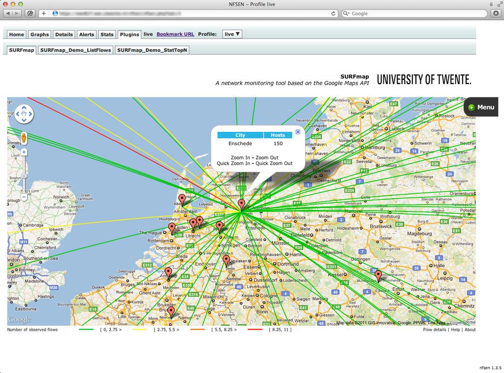Click the 'nfsen 1.3.5' version text

[x=490, y=368]
